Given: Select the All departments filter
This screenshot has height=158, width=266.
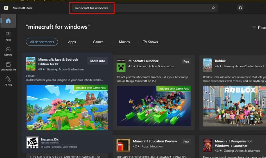Looking at the screenshot, I should click(42, 42).
